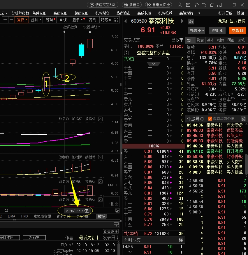
Task: Click 画线 draw line tool
Action: [x=63, y=20]
